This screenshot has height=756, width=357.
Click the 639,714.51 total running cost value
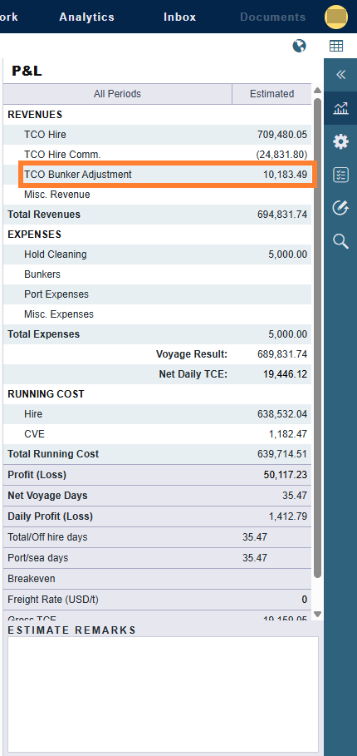click(x=282, y=454)
